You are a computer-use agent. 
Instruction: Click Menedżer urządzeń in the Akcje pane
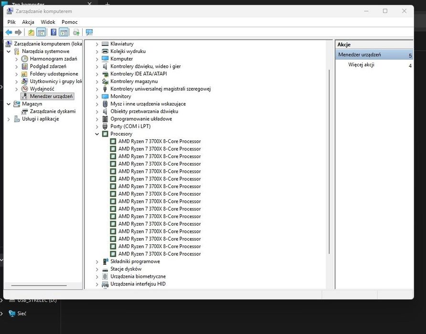click(374, 54)
